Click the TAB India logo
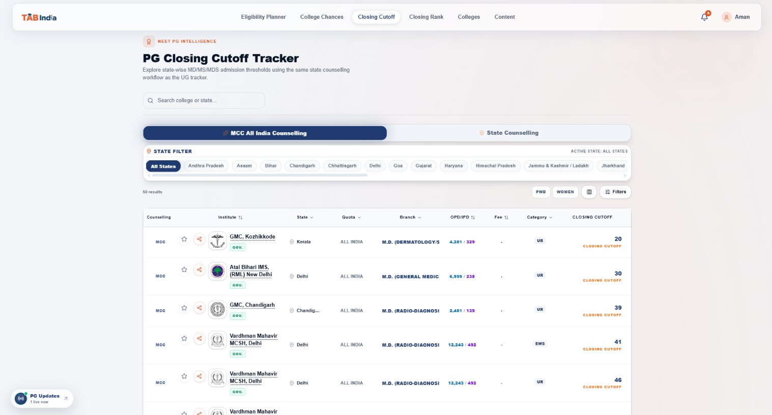The height and width of the screenshot is (415, 772). (x=39, y=17)
